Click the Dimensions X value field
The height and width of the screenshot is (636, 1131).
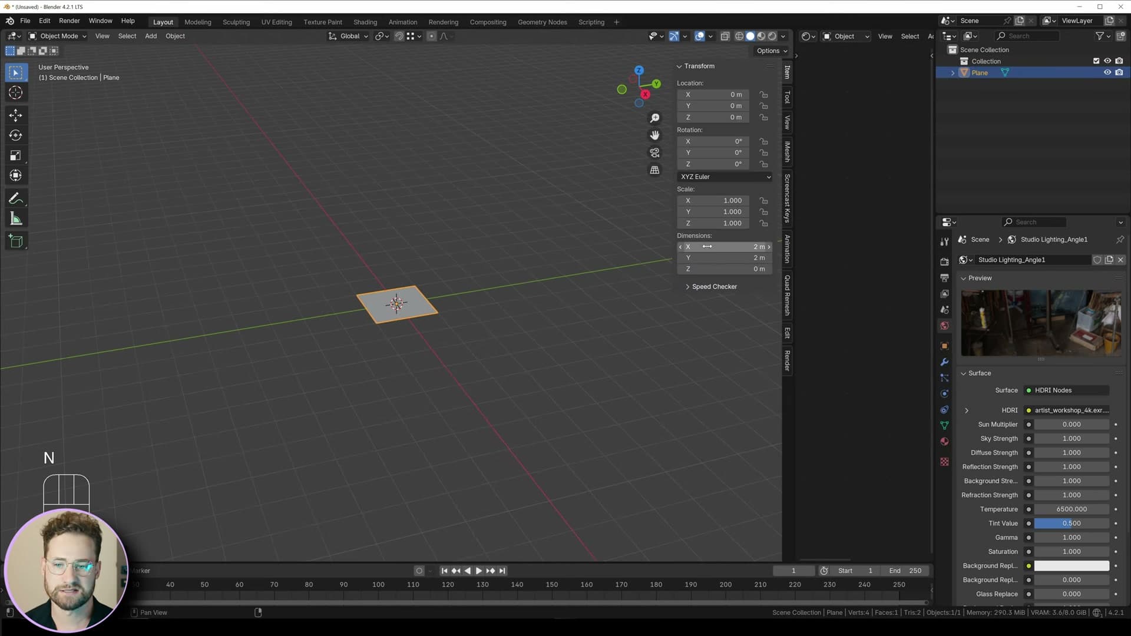pyautogui.click(x=725, y=247)
